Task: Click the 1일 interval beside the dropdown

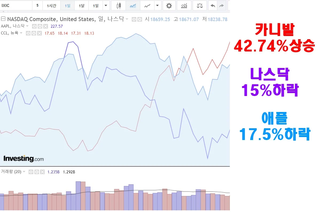Action: tap(96, 6)
